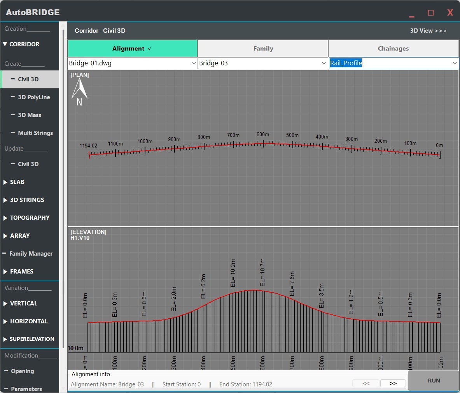This screenshot has height=393, width=460.
Task: Switch to the Family tab
Action: coord(263,49)
